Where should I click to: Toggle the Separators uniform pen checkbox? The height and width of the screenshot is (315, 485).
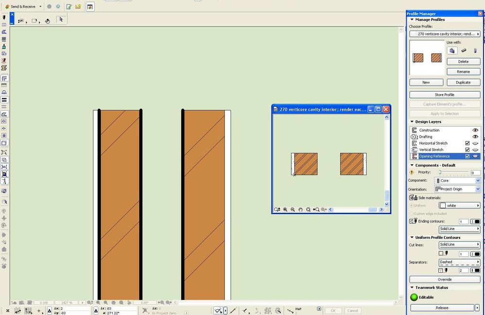click(441, 270)
